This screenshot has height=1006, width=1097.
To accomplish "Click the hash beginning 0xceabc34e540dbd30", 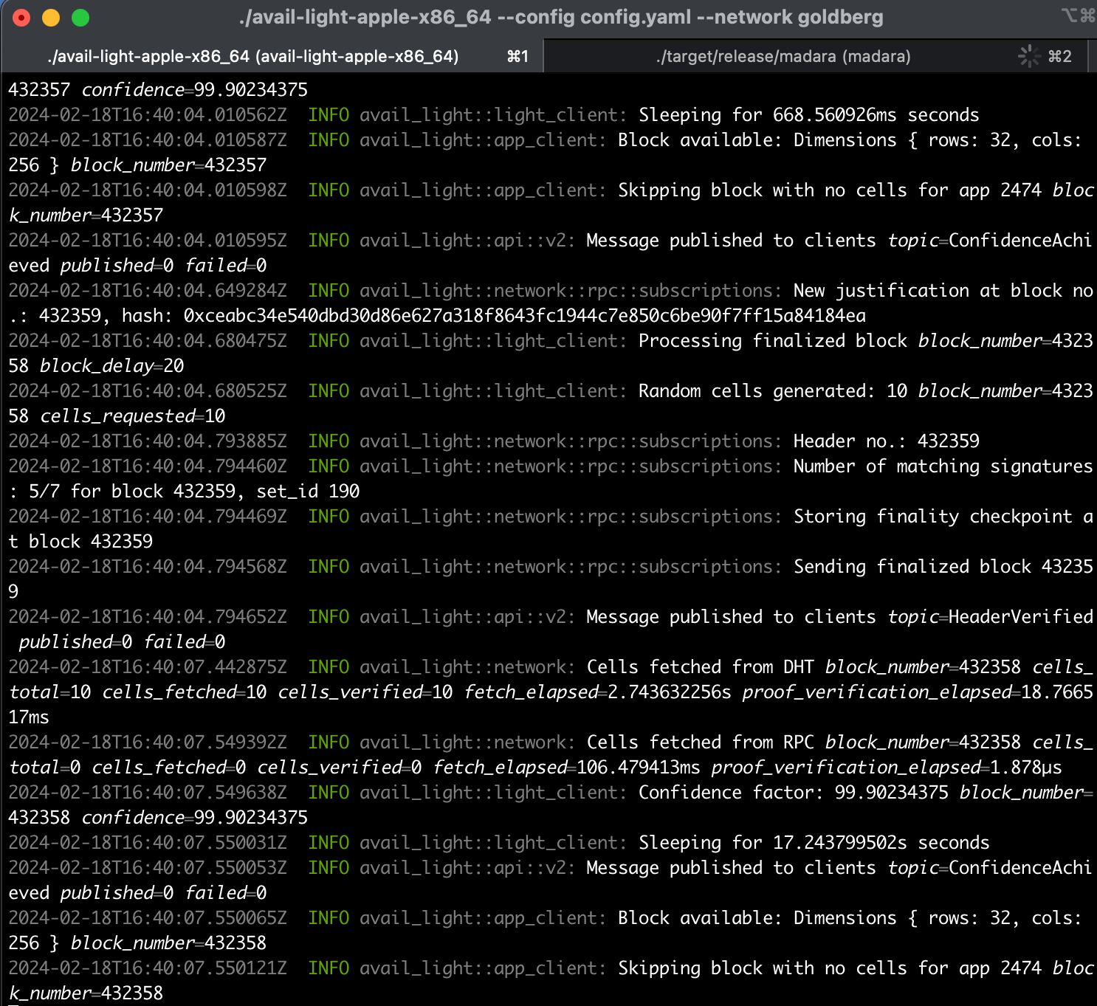I will click(525, 316).
